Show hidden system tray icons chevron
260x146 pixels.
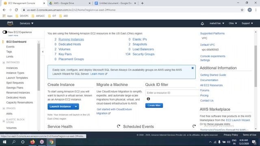[210, 142]
